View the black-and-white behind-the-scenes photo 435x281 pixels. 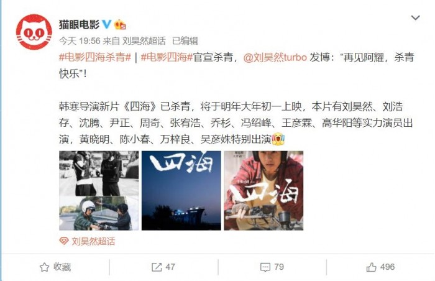99,190
